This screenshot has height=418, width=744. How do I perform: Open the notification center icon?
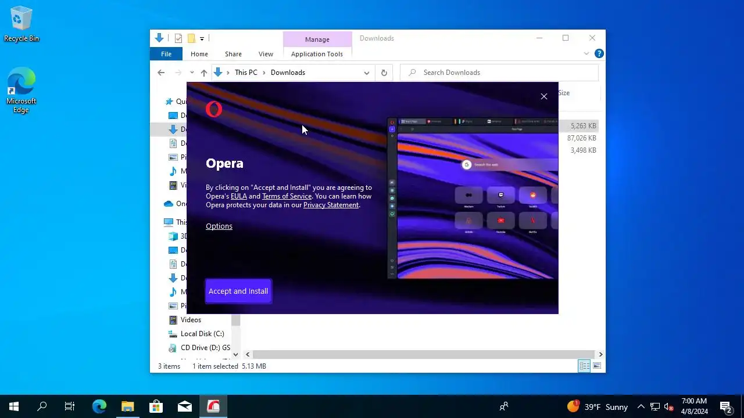click(726, 406)
